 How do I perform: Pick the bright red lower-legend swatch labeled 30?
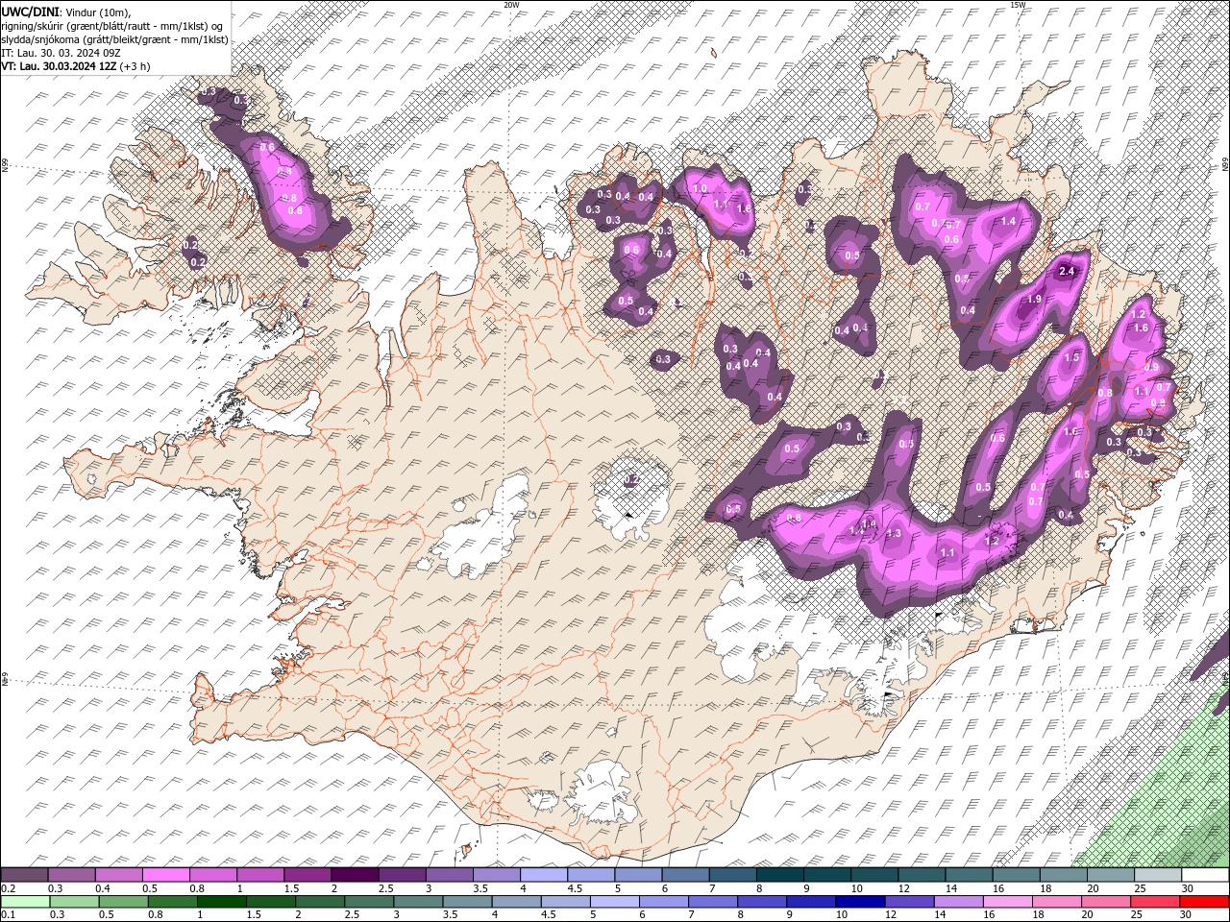point(1205,902)
